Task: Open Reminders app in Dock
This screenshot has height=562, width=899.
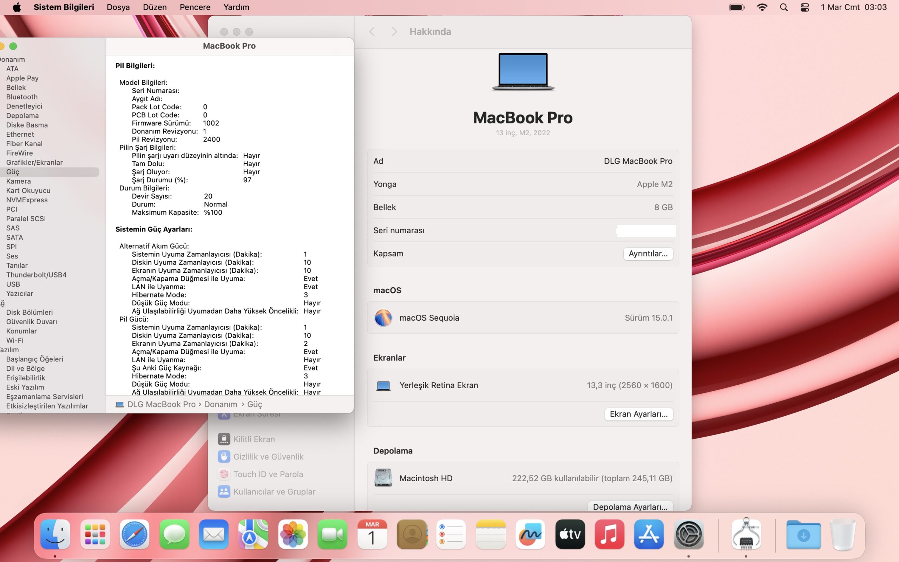Action: point(451,535)
